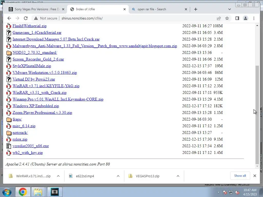
Task: Click the Gamecam rar unknown-file icon
Action: pos(9,33)
